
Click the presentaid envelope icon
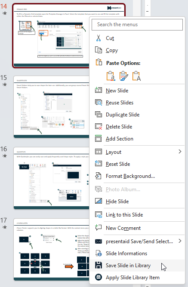(x=99, y=241)
